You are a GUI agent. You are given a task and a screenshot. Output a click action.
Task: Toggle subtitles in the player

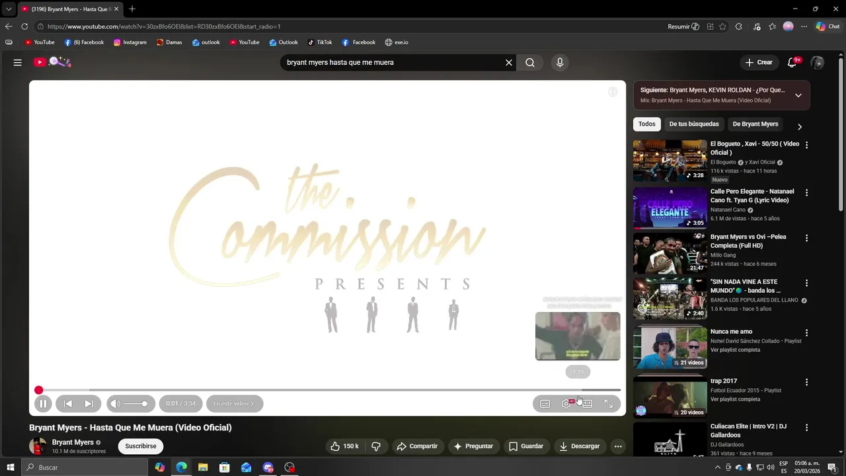pyautogui.click(x=545, y=403)
